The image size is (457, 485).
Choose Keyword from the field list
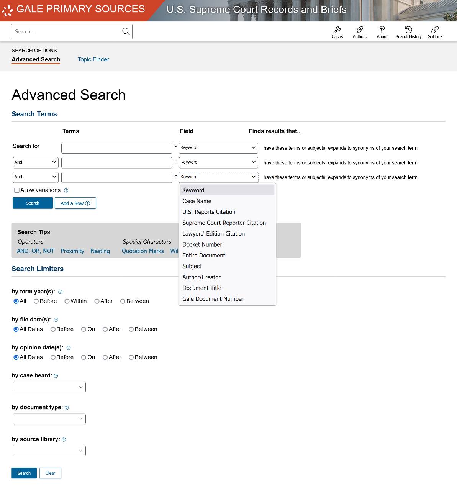[x=227, y=190]
